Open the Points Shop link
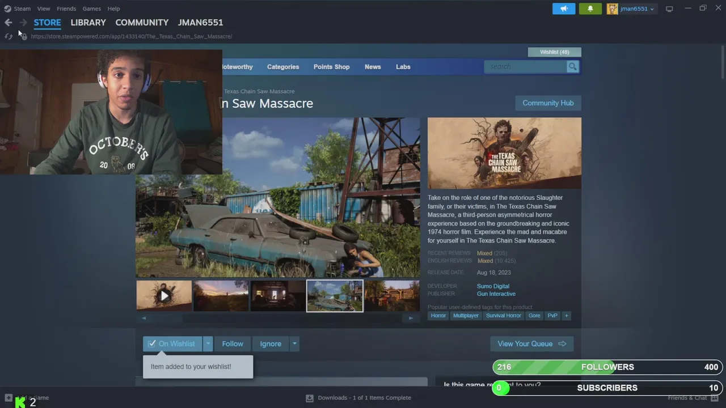726x408 pixels. coord(331,67)
